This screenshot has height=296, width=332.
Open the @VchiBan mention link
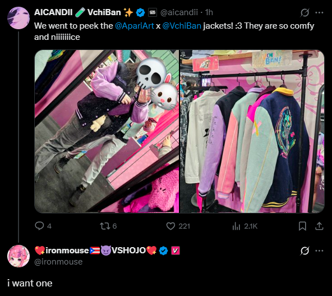click(x=182, y=26)
